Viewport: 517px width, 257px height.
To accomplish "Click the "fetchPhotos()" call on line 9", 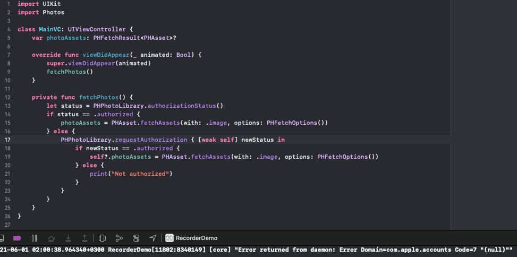I will 70,72.
